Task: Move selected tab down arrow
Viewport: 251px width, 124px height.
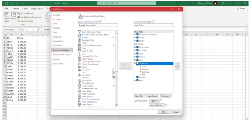Action: (177, 68)
